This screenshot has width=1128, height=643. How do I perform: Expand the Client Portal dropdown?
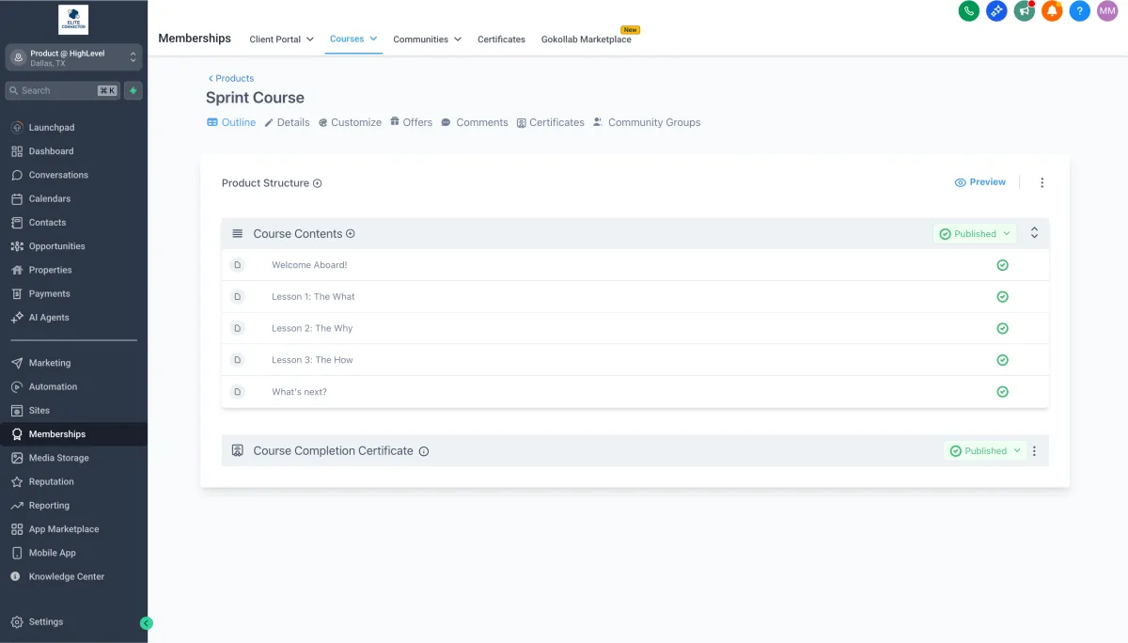pyautogui.click(x=281, y=39)
